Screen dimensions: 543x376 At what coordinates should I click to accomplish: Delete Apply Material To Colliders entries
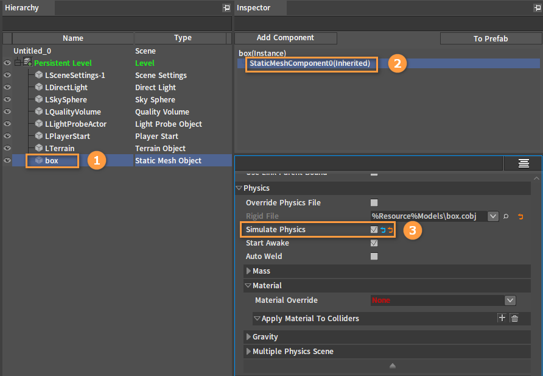[x=514, y=317]
